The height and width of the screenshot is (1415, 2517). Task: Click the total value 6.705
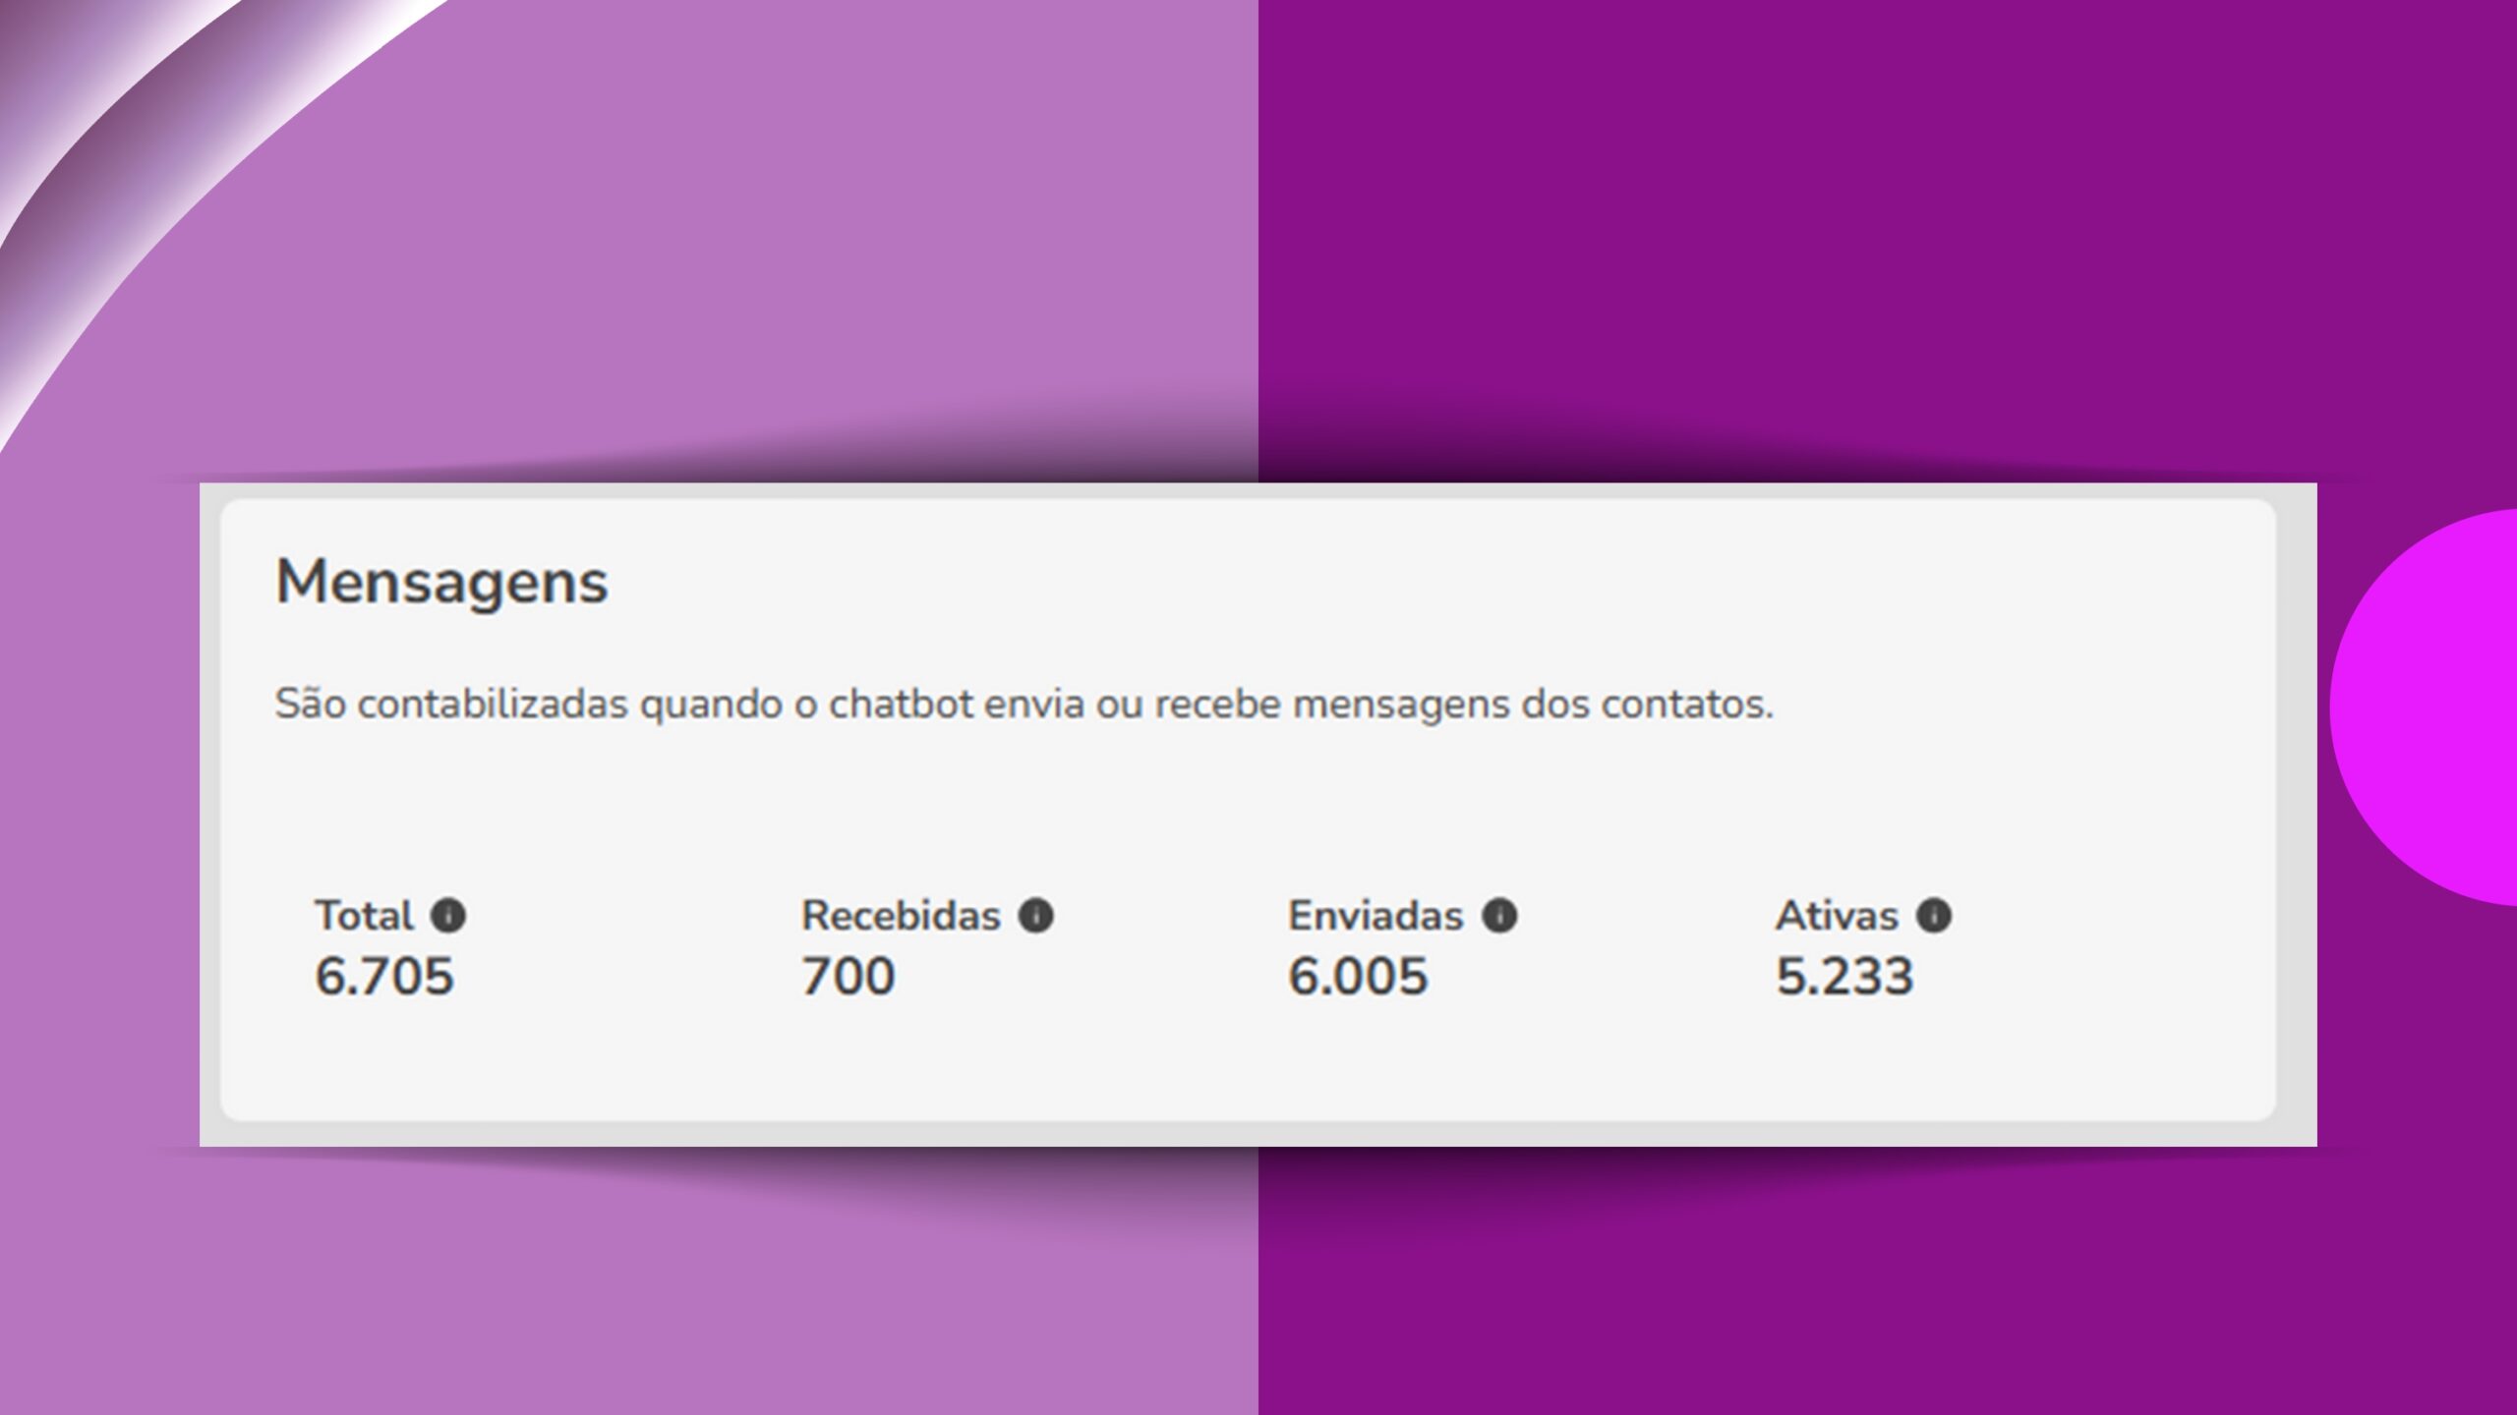[384, 977]
